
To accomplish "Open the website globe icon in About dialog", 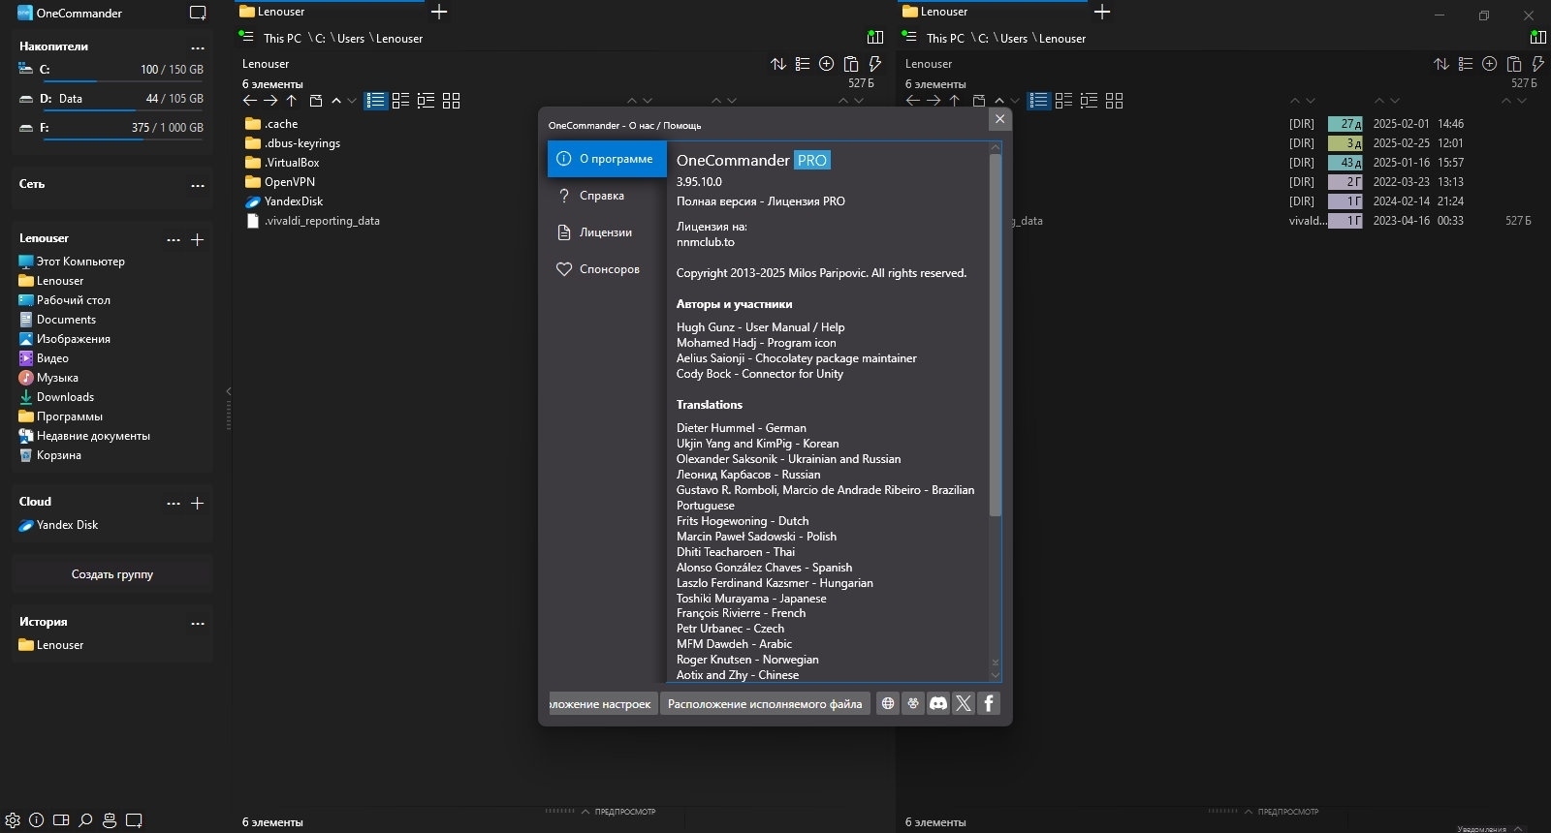I will click(888, 703).
